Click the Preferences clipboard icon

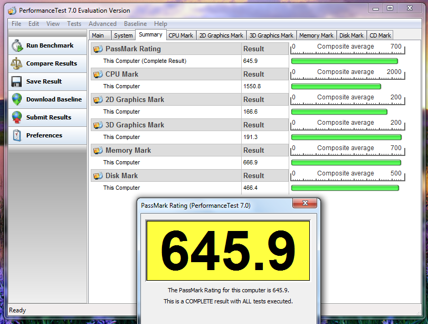[x=17, y=135]
